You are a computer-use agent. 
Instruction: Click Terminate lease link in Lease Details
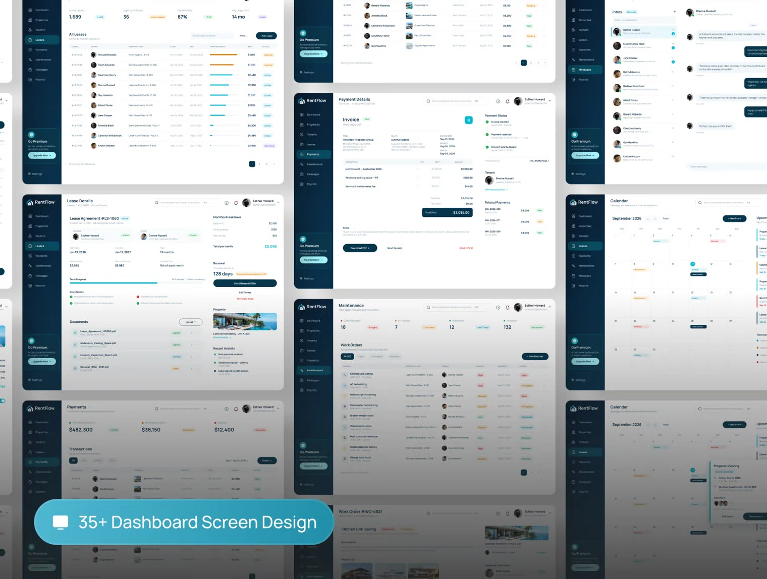245,299
